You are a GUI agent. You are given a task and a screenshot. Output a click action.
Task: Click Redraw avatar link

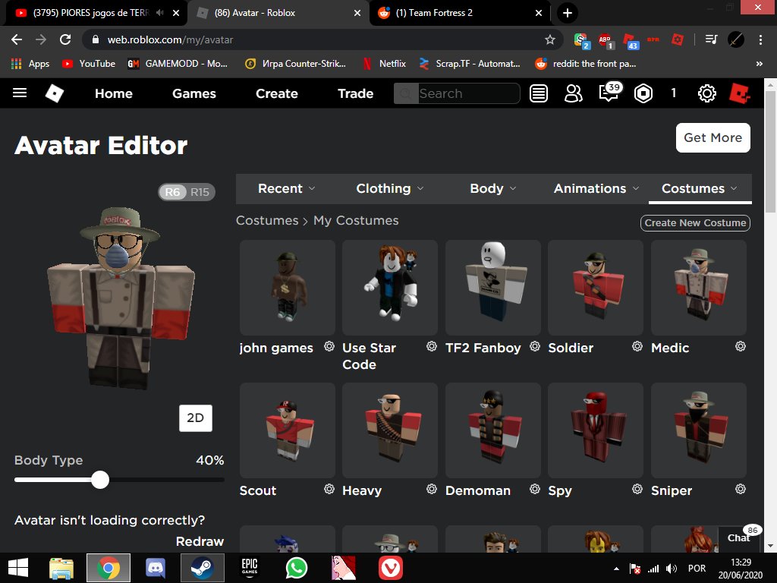pos(200,541)
